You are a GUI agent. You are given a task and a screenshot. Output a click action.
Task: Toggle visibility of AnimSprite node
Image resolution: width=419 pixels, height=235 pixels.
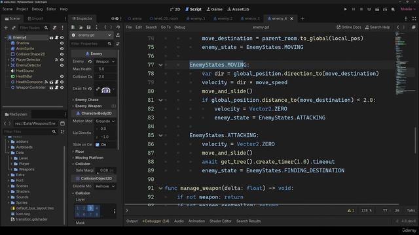coord(62,49)
